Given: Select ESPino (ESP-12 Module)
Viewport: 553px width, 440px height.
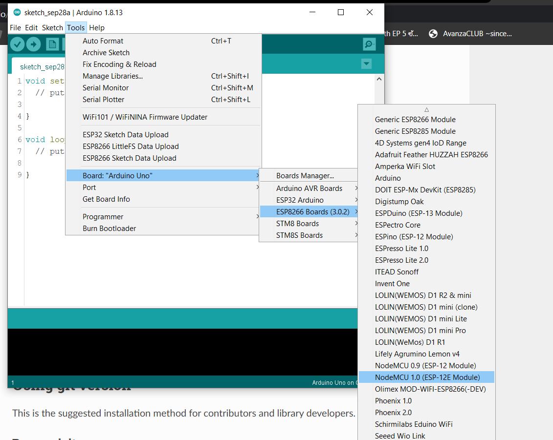Looking at the screenshot, I should [426, 237].
